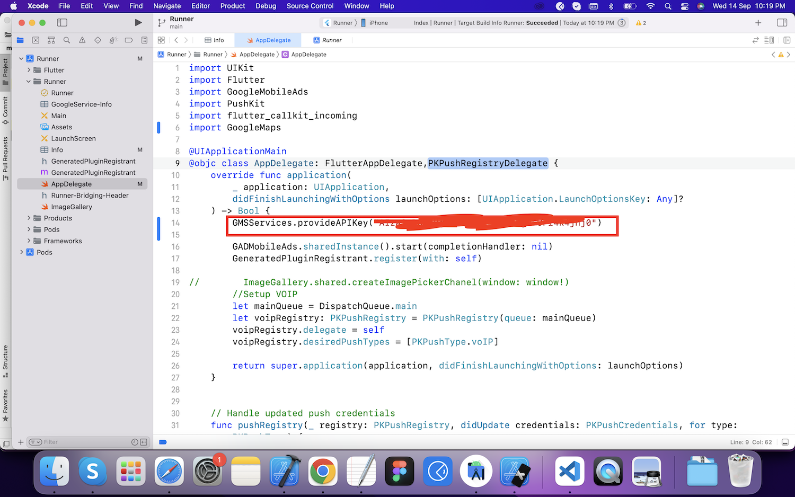Expand the Pods project at bottom

point(21,252)
